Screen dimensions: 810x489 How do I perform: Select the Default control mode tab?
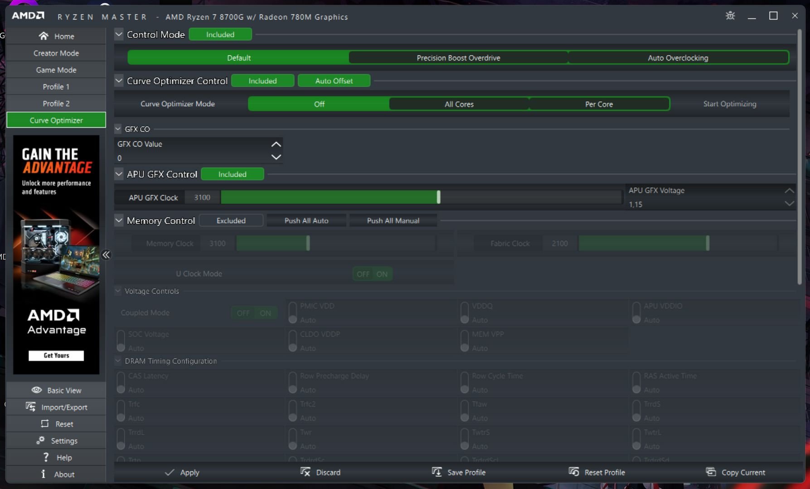pos(238,58)
